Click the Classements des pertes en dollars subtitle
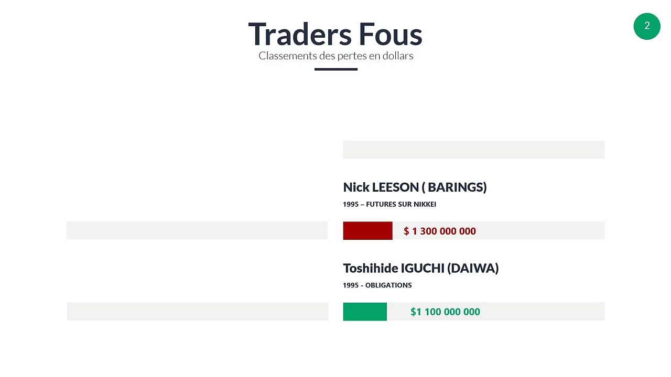This screenshot has height=377, width=671. click(336, 56)
